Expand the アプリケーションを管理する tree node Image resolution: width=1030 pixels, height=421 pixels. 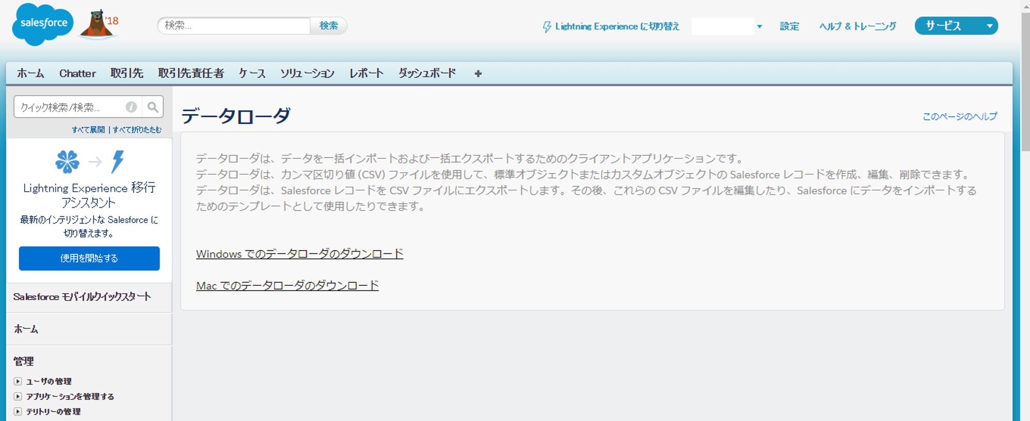(18, 396)
